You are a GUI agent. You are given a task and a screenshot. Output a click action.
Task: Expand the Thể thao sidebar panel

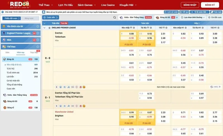pos(21,46)
